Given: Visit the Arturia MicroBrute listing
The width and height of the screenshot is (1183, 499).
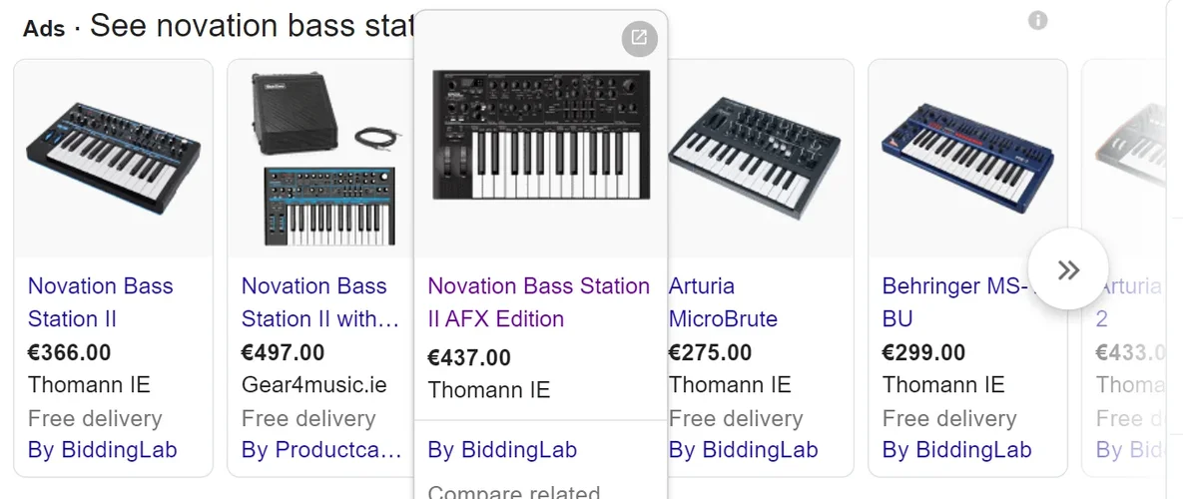Looking at the screenshot, I should 723,302.
